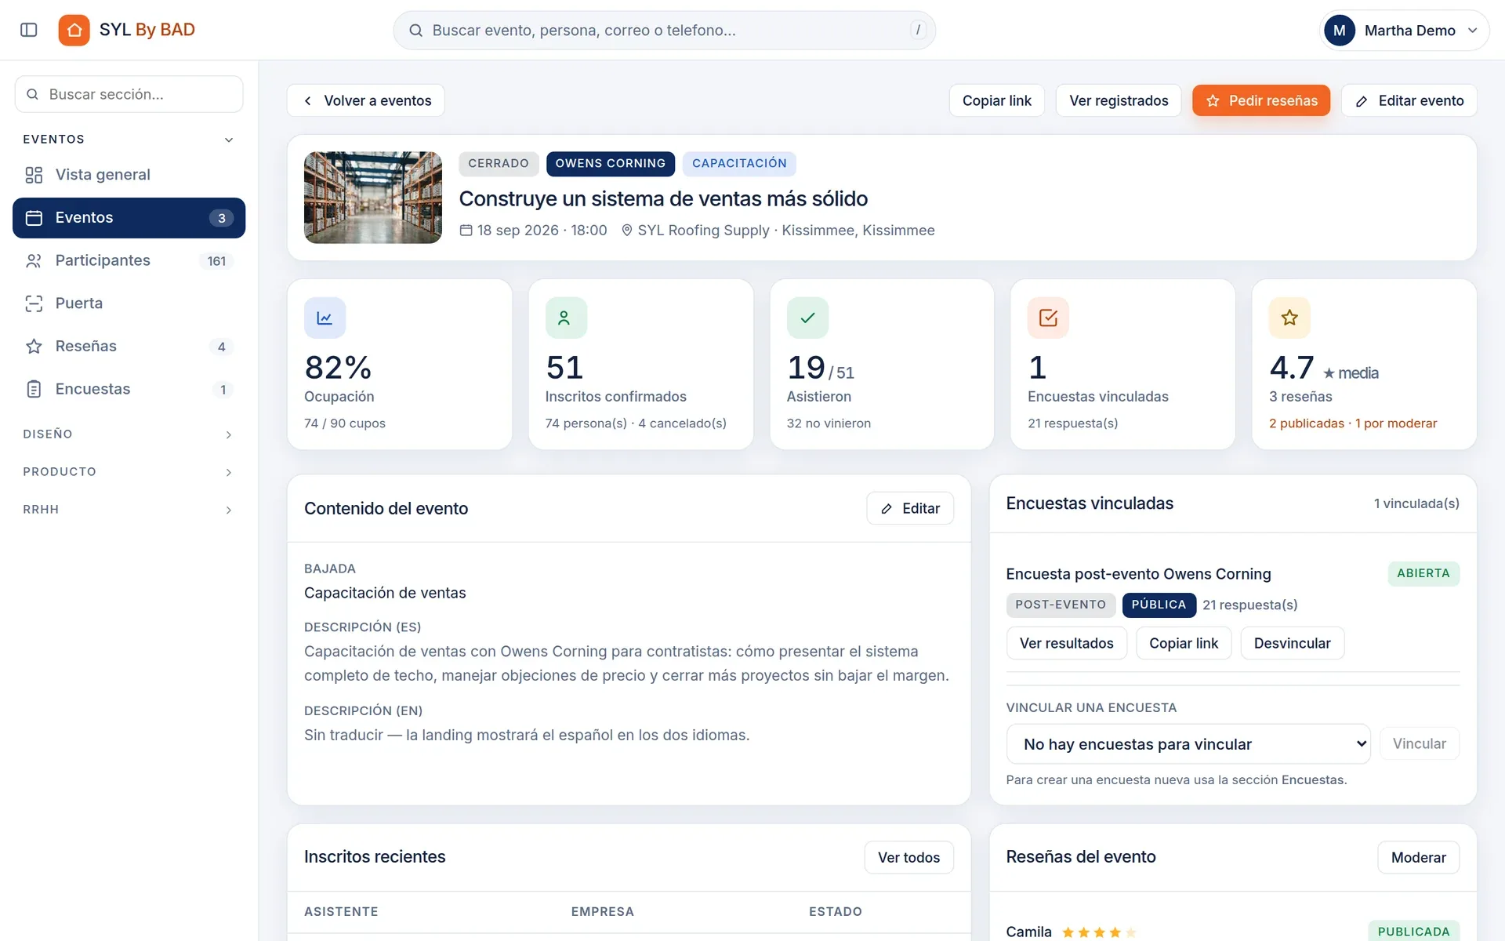
Task: Go to Participantes section
Action: (129, 260)
